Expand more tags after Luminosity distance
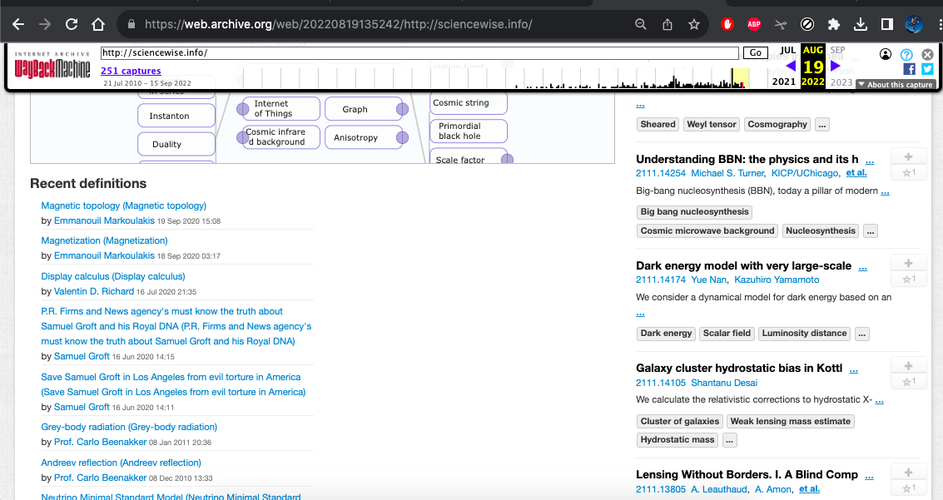The height and width of the screenshot is (500, 943). pos(861,334)
